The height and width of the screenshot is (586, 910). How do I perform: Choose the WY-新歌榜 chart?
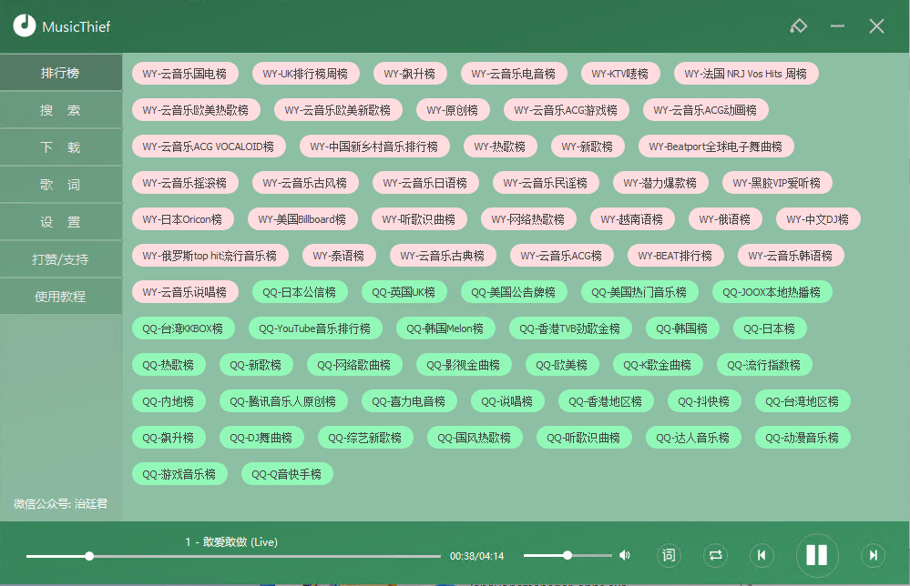click(x=588, y=146)
